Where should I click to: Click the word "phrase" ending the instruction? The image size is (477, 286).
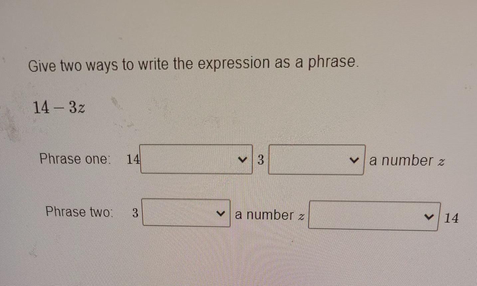point(333,62)
